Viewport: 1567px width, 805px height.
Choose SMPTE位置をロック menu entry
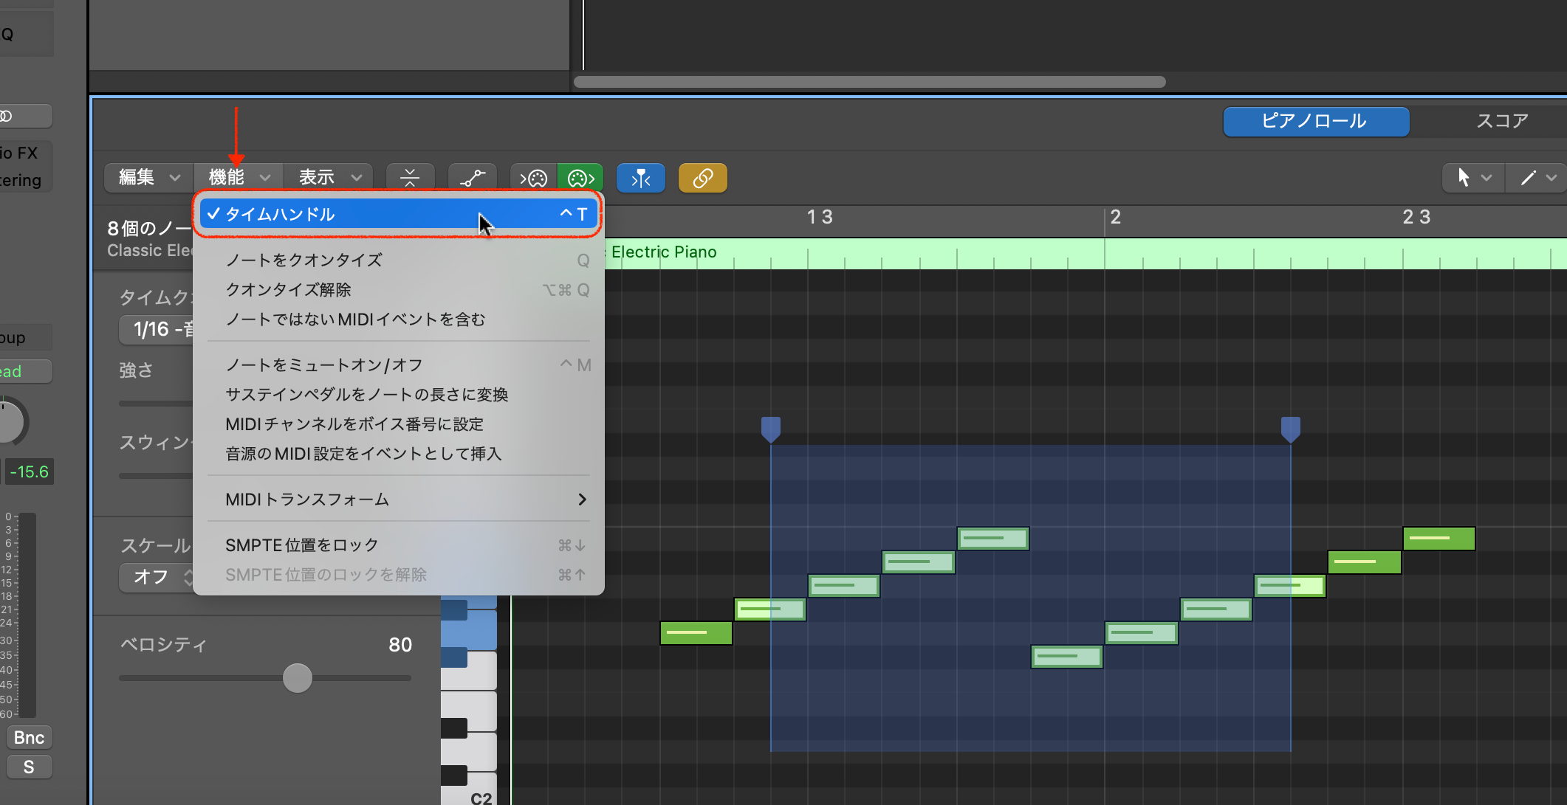pyautogui.click(x=302, y=545)
